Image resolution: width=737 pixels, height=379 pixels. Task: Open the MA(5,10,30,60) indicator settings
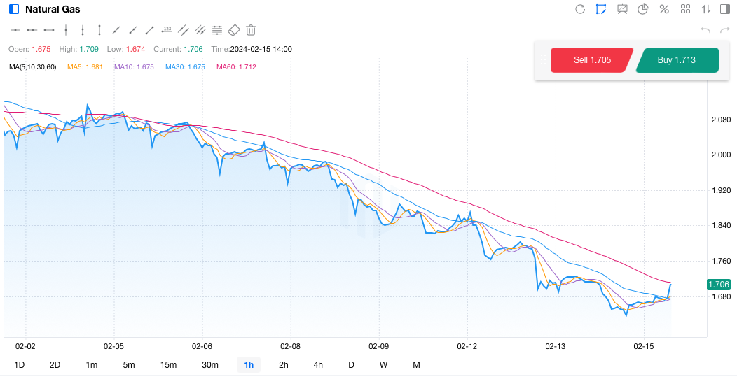(x=33, y=67)
